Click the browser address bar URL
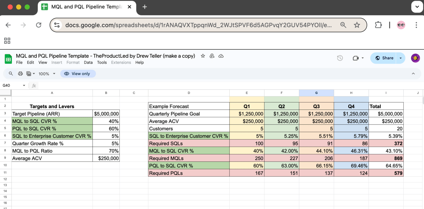This screenshot has width=424, height=209. (x=199, y=25)
